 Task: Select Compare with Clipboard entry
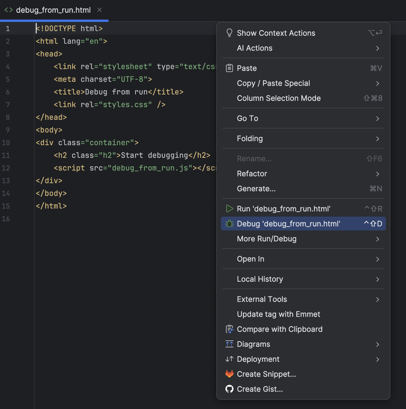point(303,329)
